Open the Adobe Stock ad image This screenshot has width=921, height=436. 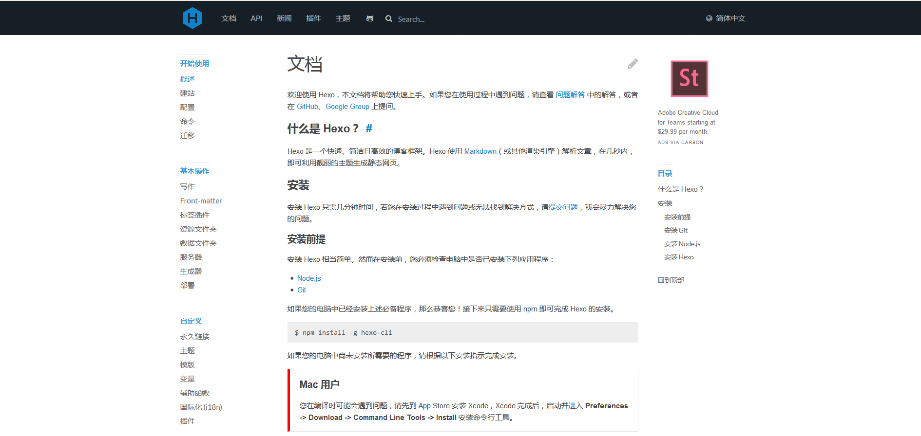[690, 78]
